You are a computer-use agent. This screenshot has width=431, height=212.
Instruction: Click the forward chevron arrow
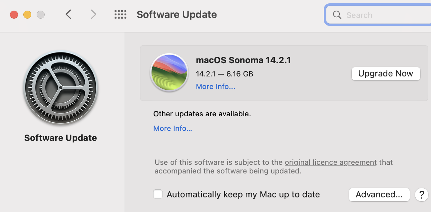(x=94, y=14)
